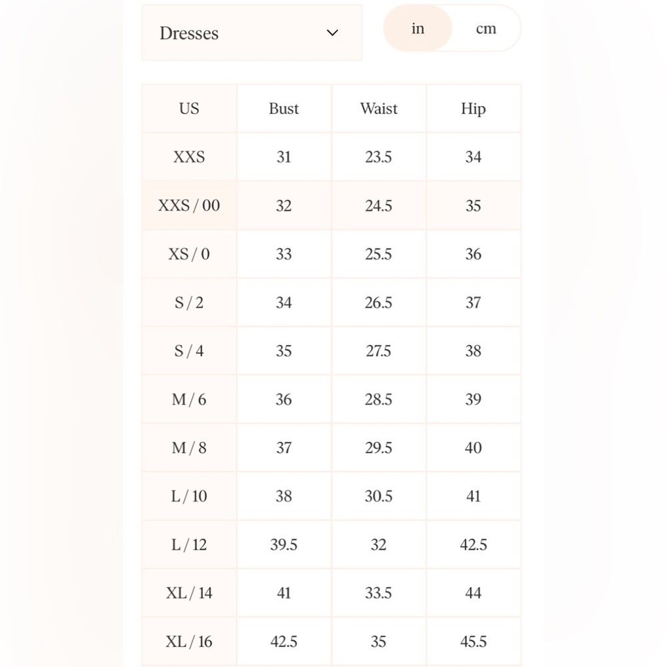Screen dimensions: 667x667
Task: Select the L / 12 size row
Action: (331, 544)
